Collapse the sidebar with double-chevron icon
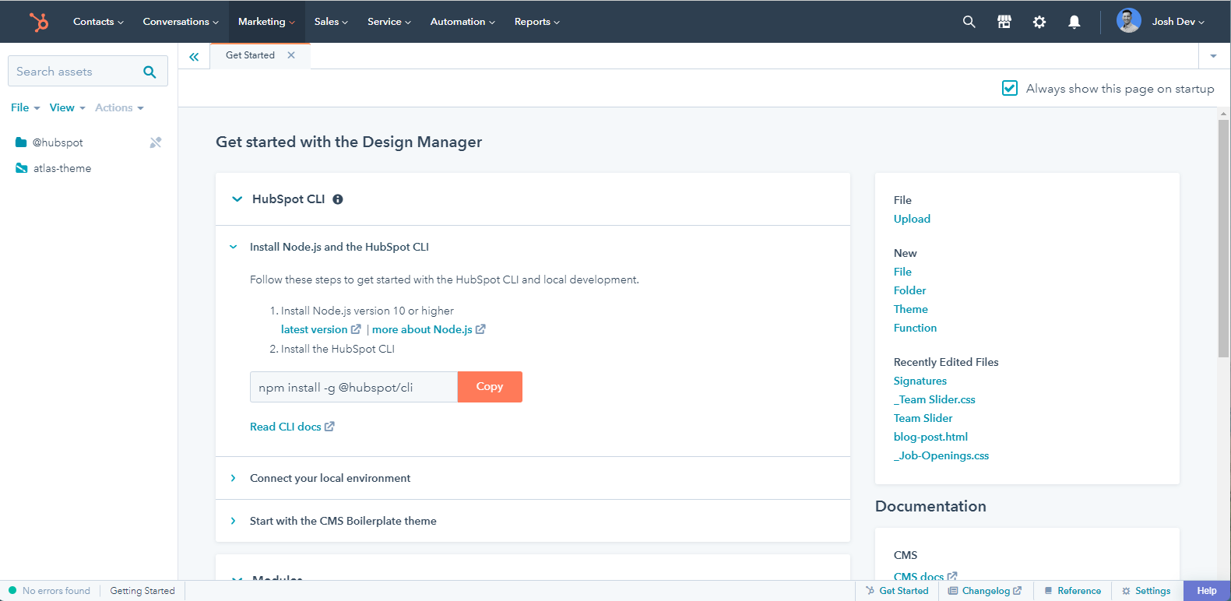Screen dimensions: 1231x601 pyautogui.click(x=194, y=56)
